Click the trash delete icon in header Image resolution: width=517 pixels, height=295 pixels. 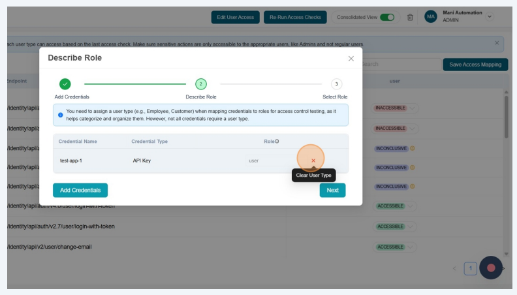[411, 17]
